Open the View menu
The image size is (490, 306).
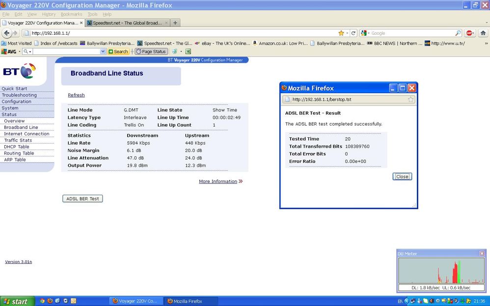[x=32, y=14]
